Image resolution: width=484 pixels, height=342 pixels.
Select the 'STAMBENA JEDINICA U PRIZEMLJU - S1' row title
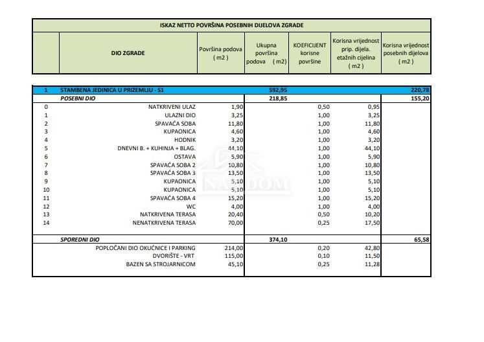111,90
